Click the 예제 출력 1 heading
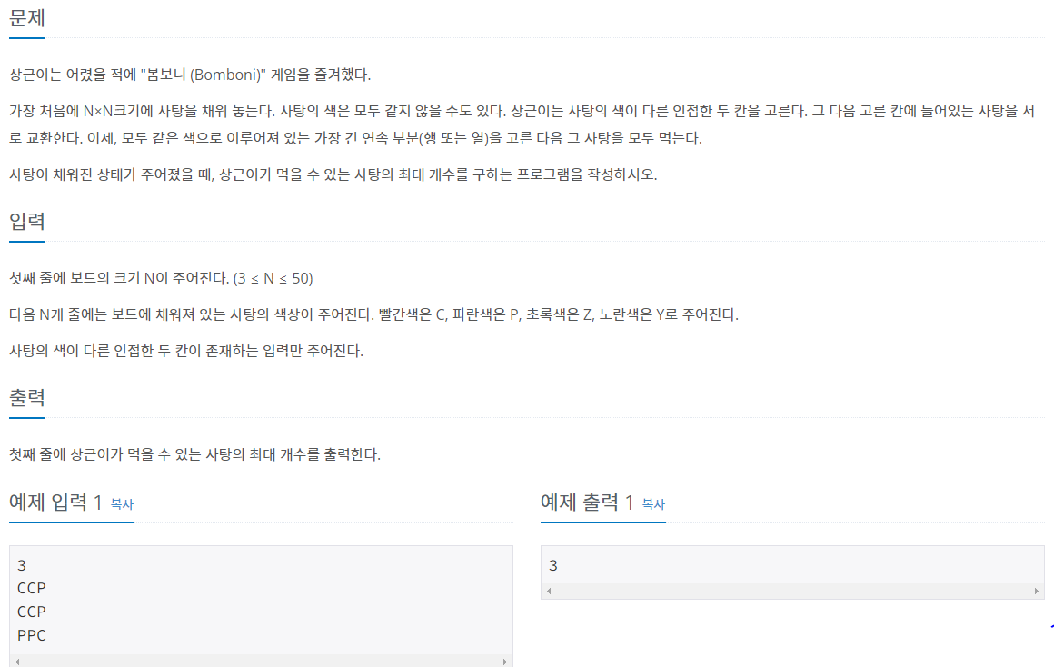The width and height of the screenshot is (1054, 667). click(587, 502)
